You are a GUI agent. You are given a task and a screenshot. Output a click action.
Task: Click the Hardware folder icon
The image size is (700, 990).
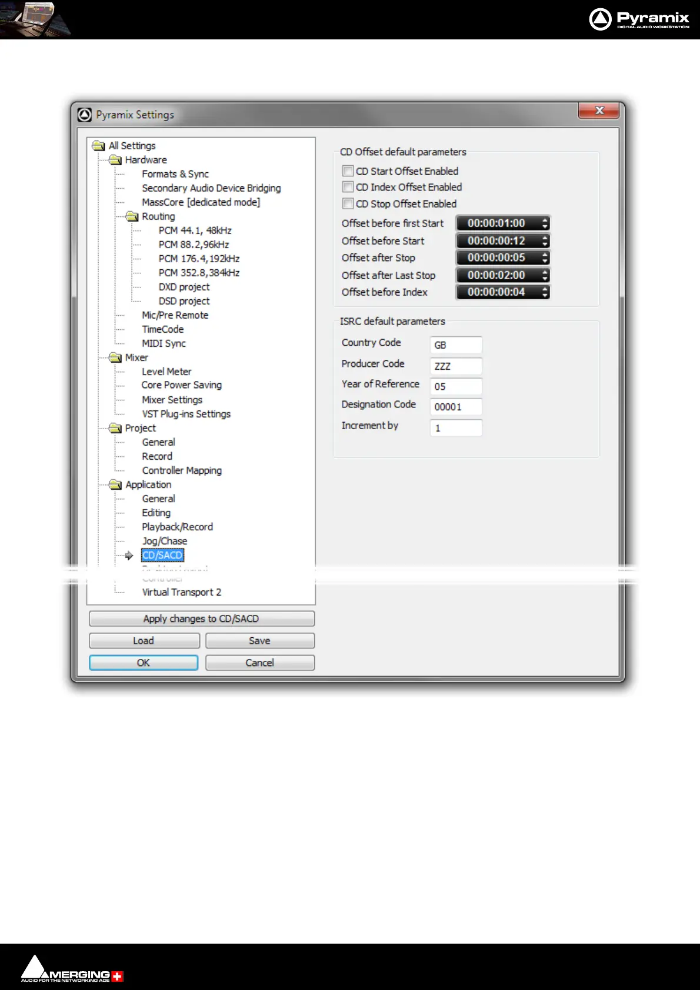(115, 160)
